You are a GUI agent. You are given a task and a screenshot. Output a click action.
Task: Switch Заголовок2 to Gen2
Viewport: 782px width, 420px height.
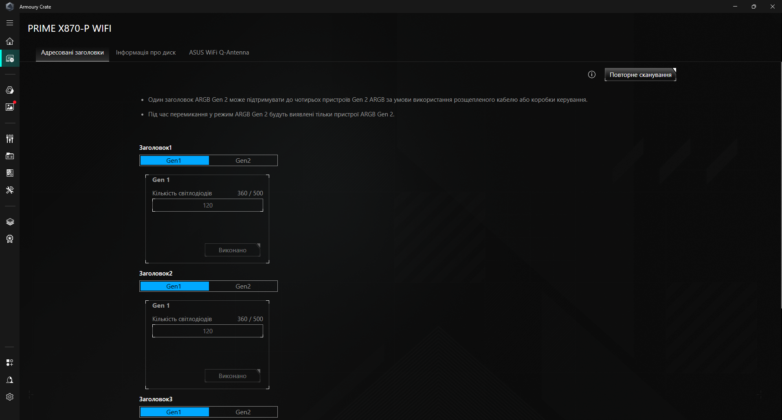[243, 286]
